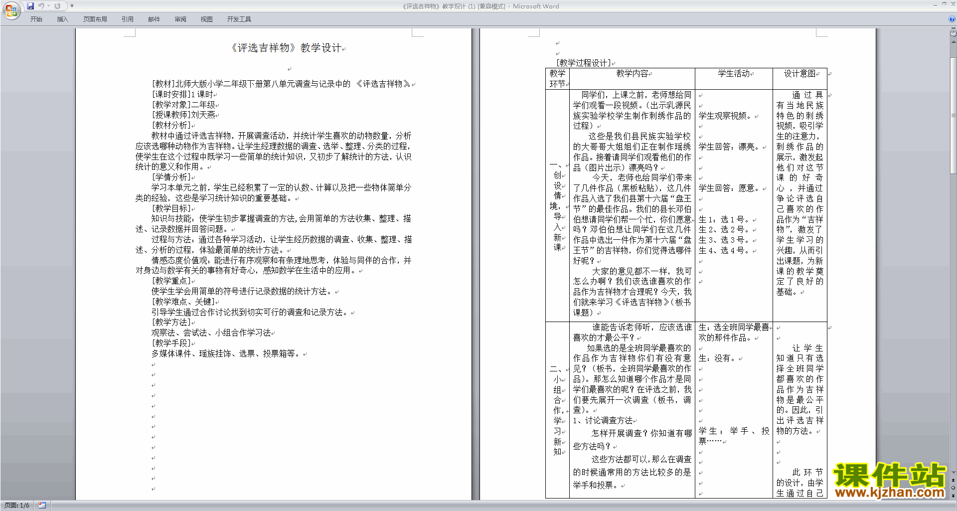Switch to the 引用 tab
Viewport: 957px width, 511px height.
coord(128,19)
